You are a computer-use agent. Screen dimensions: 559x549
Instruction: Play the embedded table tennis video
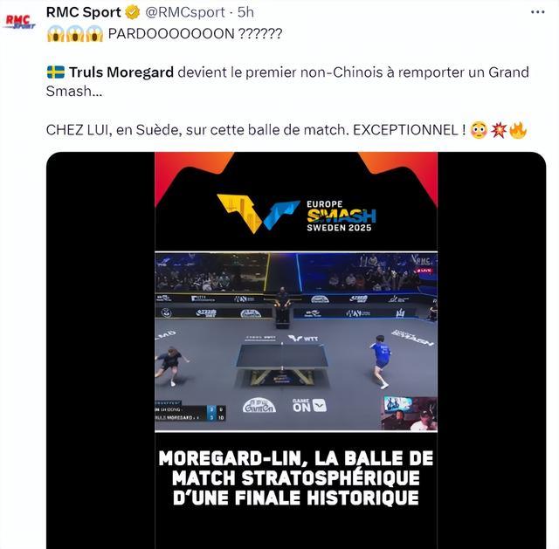point(296,341)
